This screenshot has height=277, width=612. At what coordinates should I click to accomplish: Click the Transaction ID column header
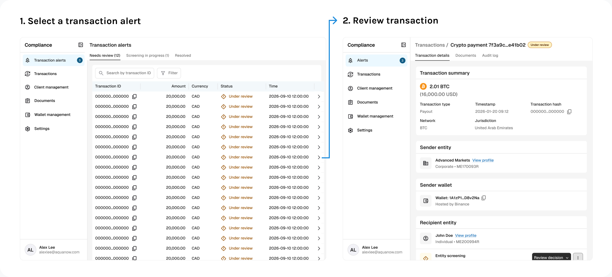(108, 86)
